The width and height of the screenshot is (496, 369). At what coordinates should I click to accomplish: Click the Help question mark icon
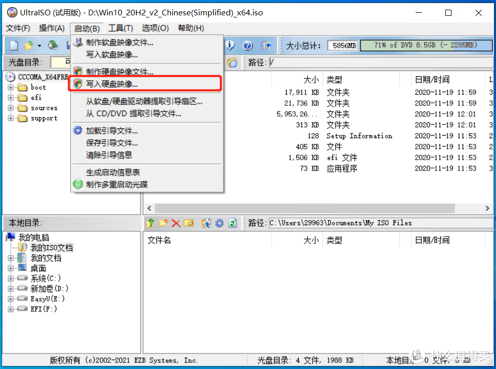[x=248, y=46]
